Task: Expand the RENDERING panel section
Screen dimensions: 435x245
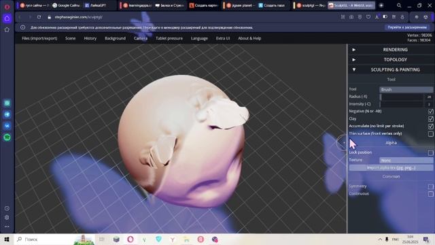Action: click(391, 50)
